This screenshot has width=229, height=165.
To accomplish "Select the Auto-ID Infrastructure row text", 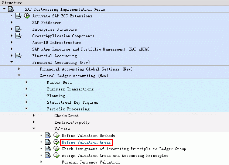I will tap(57, 43).
